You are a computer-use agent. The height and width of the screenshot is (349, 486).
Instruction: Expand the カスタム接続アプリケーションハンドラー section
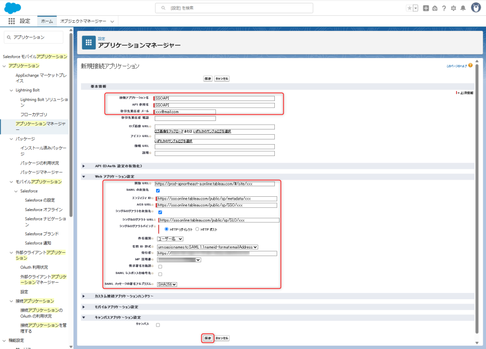[x=84, y=296]
